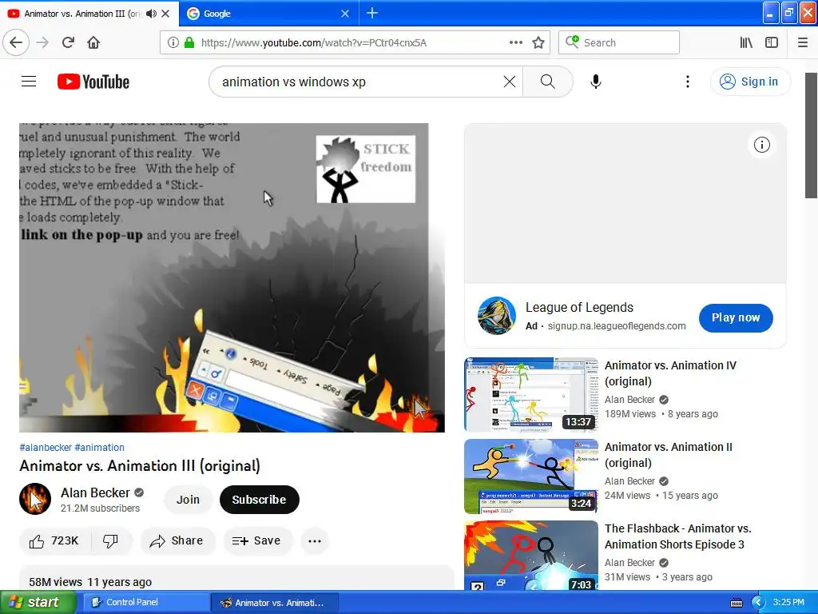
Task: Click League of Legends ad avatar
Action: (x=497, y=316)
